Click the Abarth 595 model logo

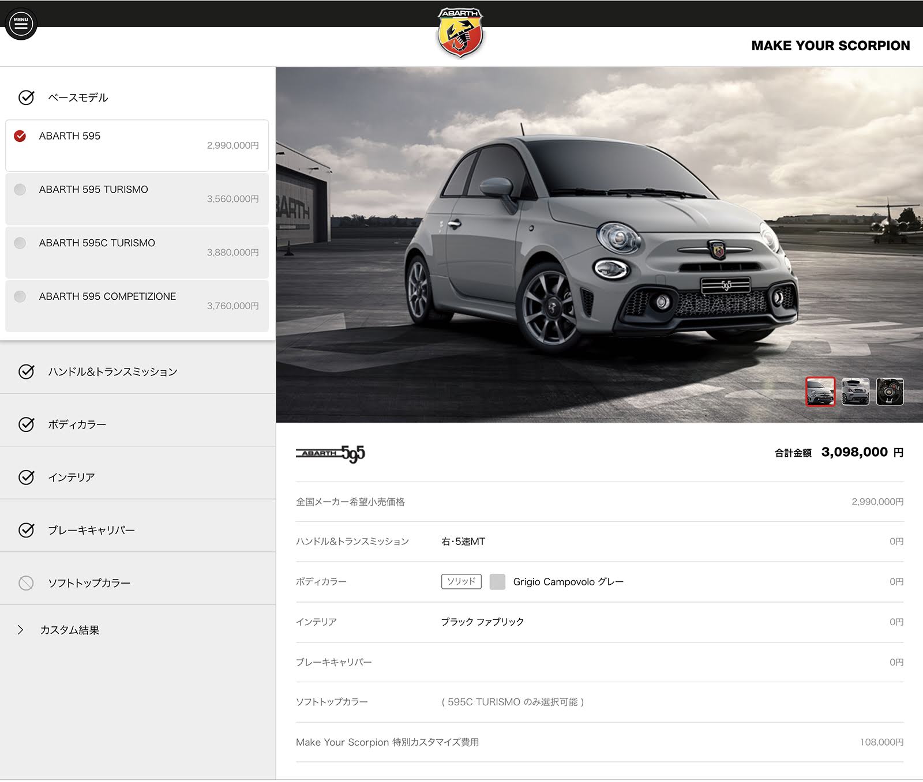[331, 454]
